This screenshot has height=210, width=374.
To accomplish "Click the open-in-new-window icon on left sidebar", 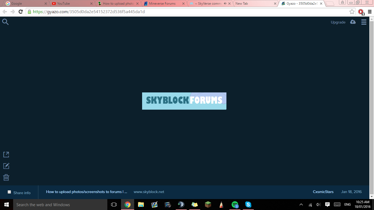I will coord(6,154).
